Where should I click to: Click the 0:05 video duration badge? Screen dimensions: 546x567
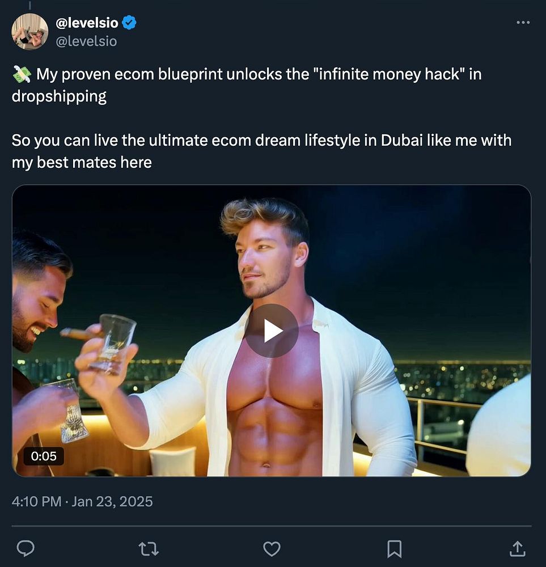(44, 456)
